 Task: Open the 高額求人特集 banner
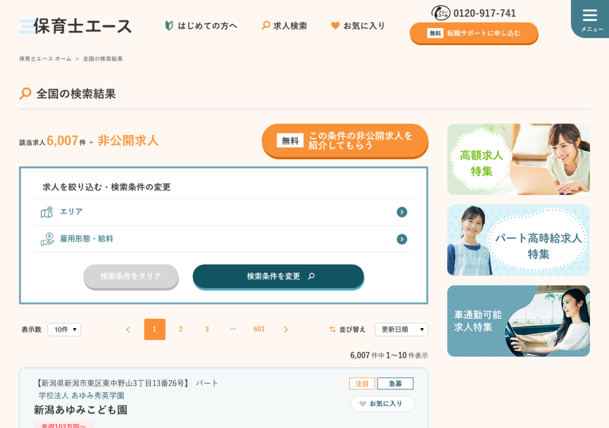pyautogui.click(x=519, y=159)
